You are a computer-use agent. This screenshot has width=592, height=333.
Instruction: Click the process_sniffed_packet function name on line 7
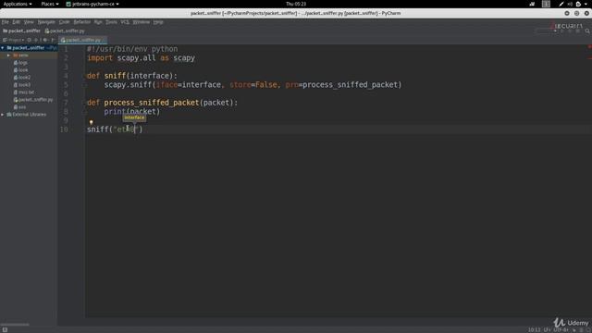point(152,103)
